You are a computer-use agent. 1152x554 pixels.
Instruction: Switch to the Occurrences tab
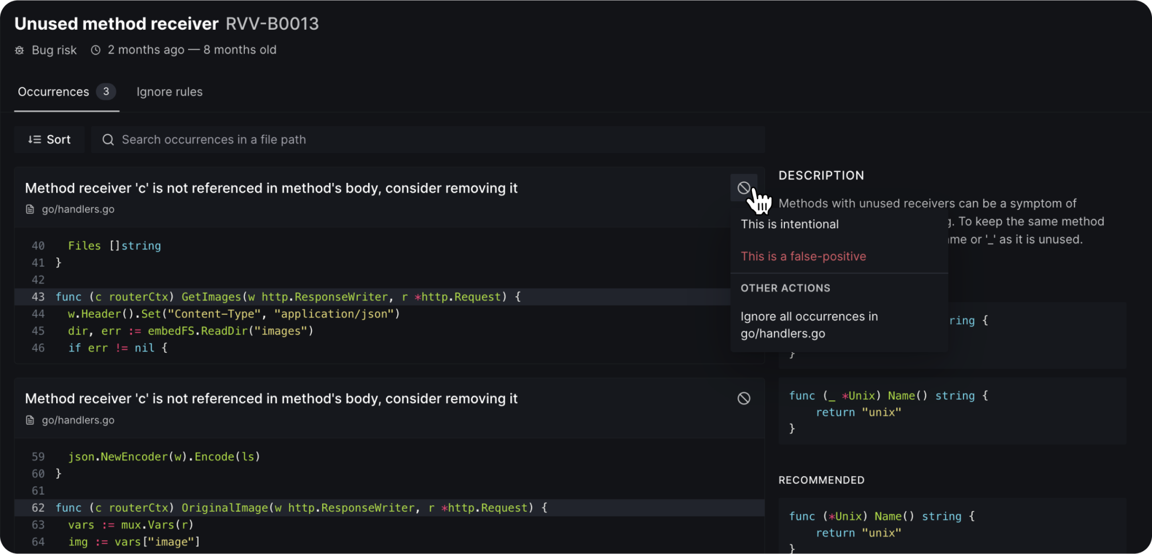point(66,92)
